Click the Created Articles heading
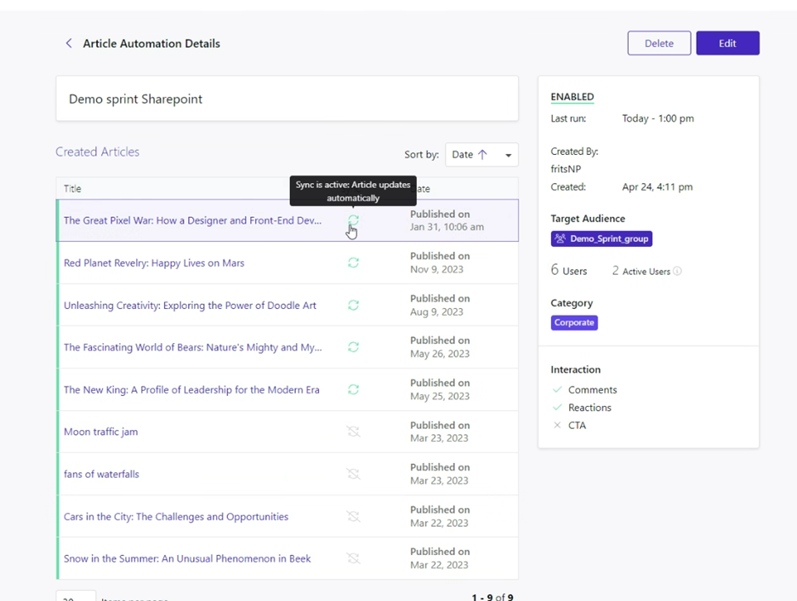The width and height of the screenshot is (797, 601). pos(97,152)
